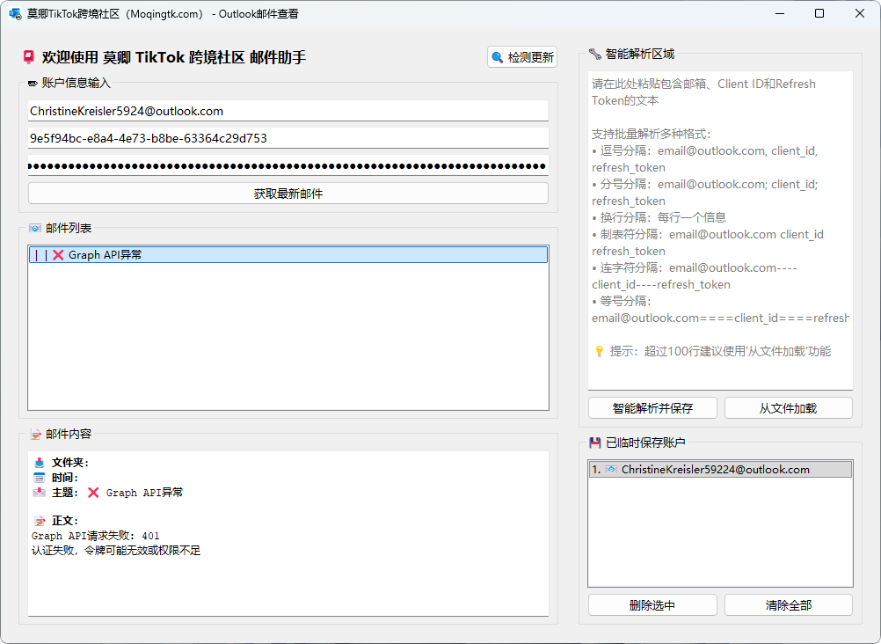The height and width of the screenshot is (644, 881).
Task: Click 清除全部 button
Action: (x=789, y=604)
